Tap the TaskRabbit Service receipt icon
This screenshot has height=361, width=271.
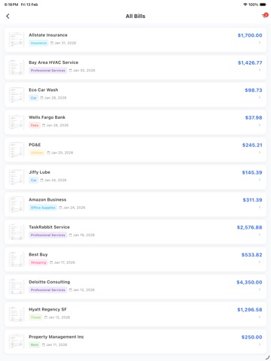[17, 232]
